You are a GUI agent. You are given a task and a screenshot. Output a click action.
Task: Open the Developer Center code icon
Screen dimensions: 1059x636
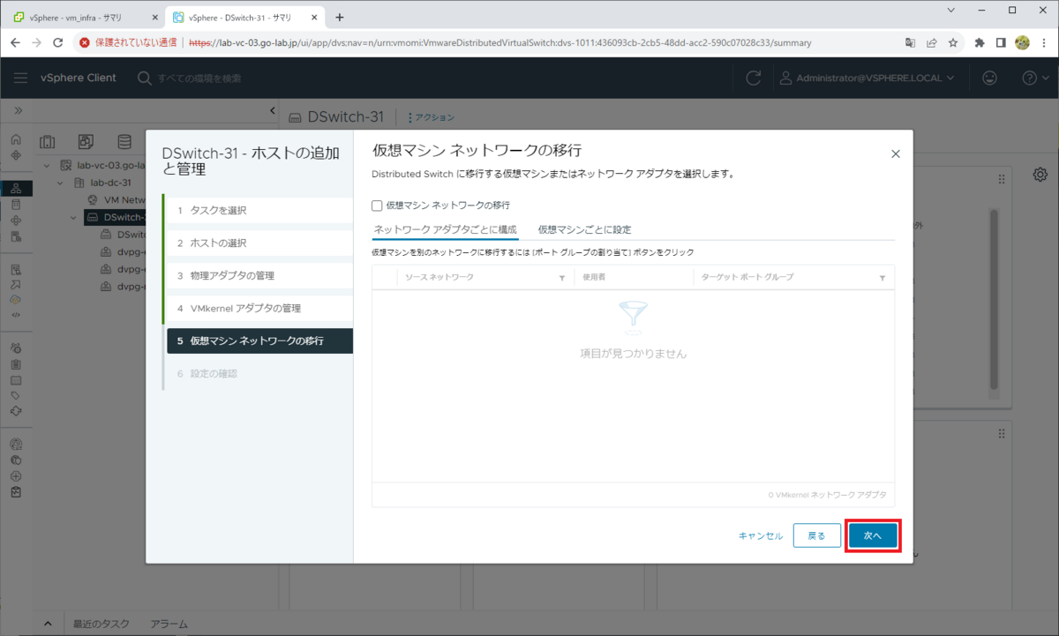(x=16, y=314)
